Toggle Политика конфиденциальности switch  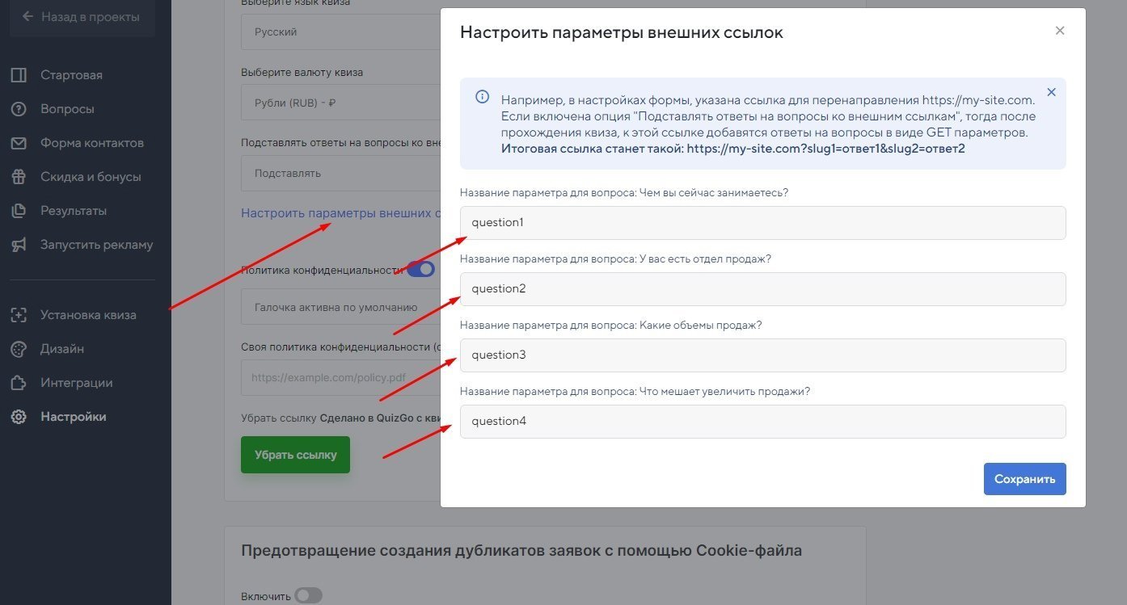coord(420,269)
